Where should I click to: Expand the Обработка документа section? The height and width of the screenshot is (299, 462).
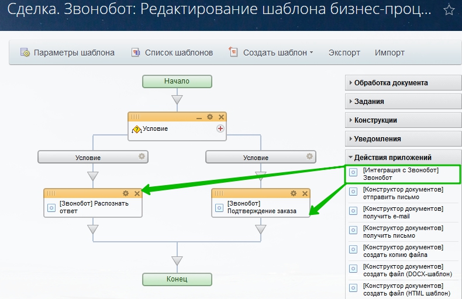tap(391, 83)
